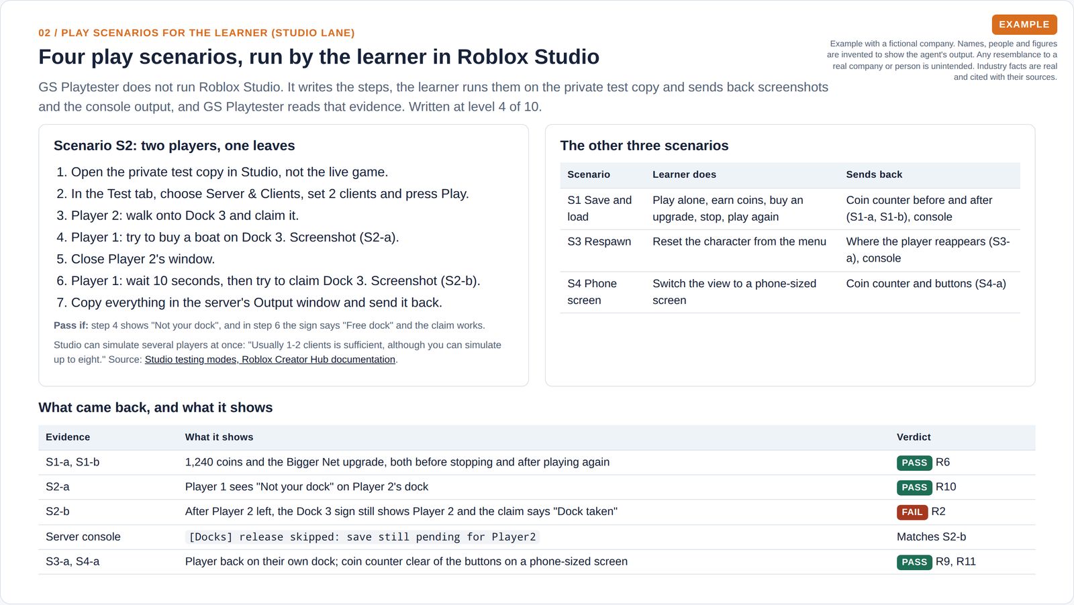Click the fictional company disclaimer text

(942, 60)
